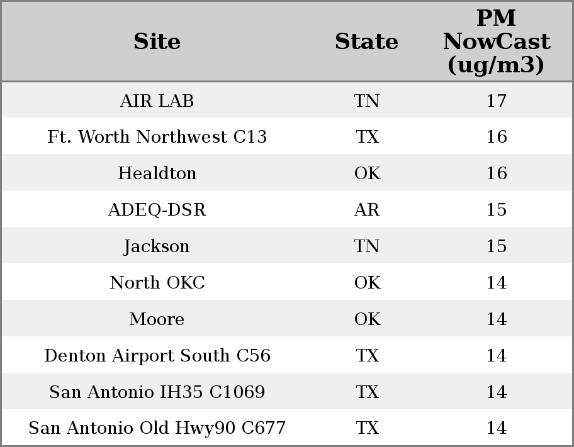Select PM value for Ft. Worth Northwest C13

[496, 137]
